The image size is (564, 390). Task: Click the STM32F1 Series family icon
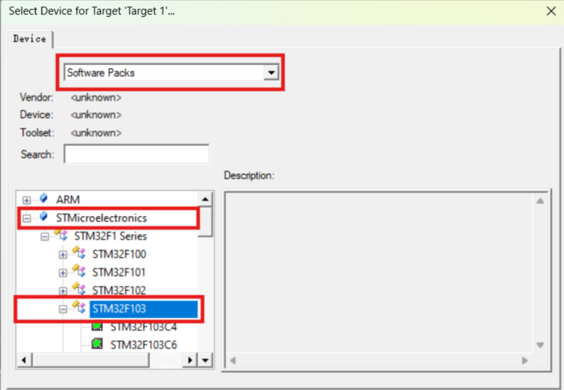pos(61,235)
